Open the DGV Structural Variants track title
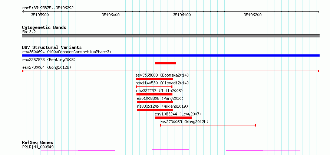 52,47
